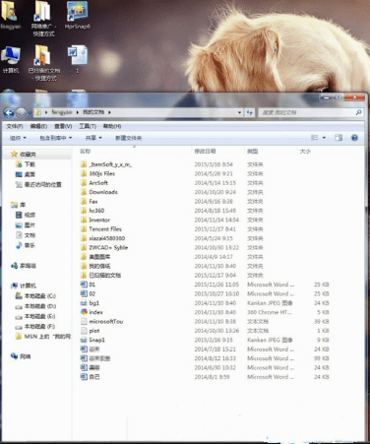Open the 文件(F) menu
The height and width of the screenshot is (444, 370).
pyautogui.click(x=15, y=126)
